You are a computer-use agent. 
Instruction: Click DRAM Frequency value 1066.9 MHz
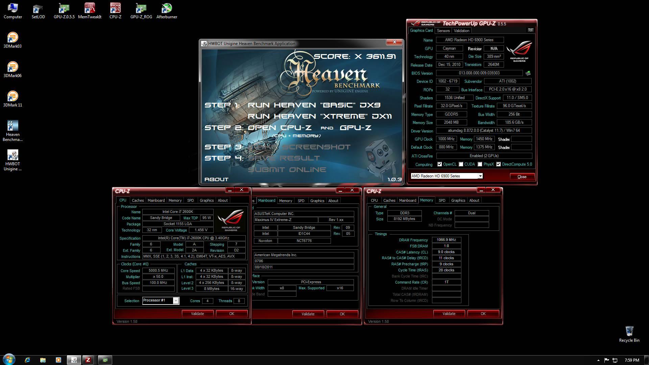click(x=446, y=240)
